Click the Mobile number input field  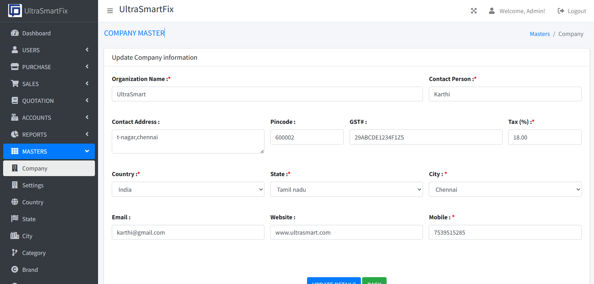[505, 232]
